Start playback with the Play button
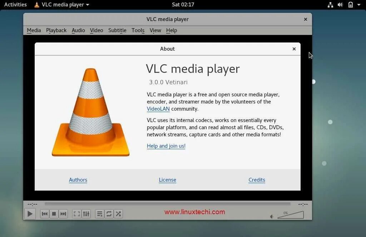 [x=30, y=214]
